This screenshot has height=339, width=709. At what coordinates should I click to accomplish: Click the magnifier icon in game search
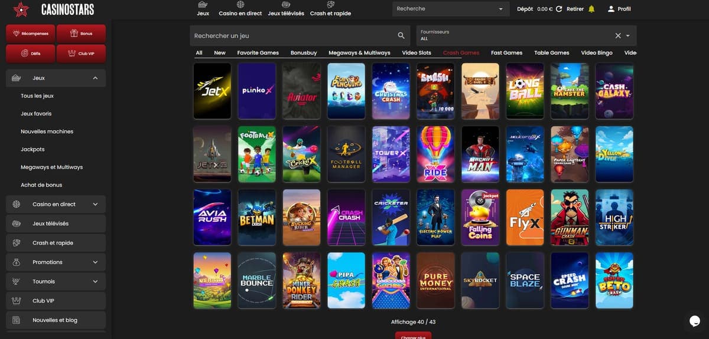click(x=402, y=35)
